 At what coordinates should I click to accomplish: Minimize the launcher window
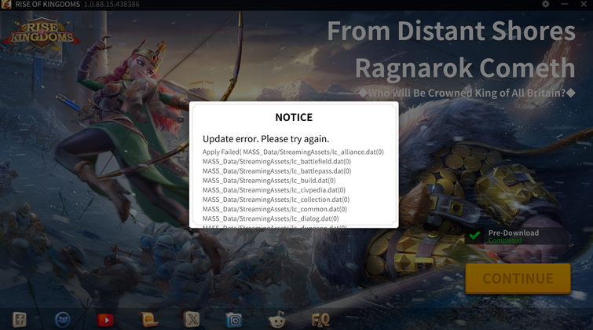tap(565, 4)
